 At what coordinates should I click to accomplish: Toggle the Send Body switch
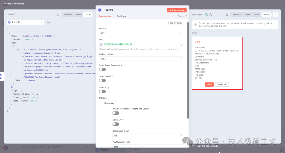click(x=102, y=91)
